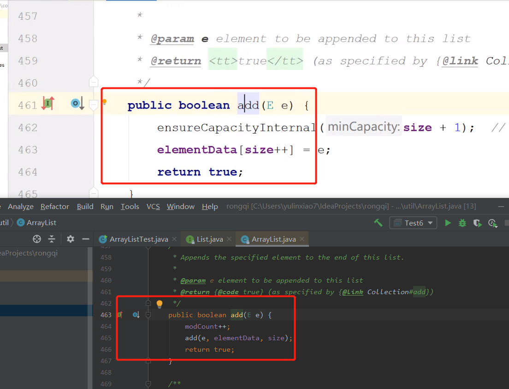509x389 pixels.
Task: Expand the Javadoc fold marker on line 469
Action: pyautogui.click(x=148, y=384)
